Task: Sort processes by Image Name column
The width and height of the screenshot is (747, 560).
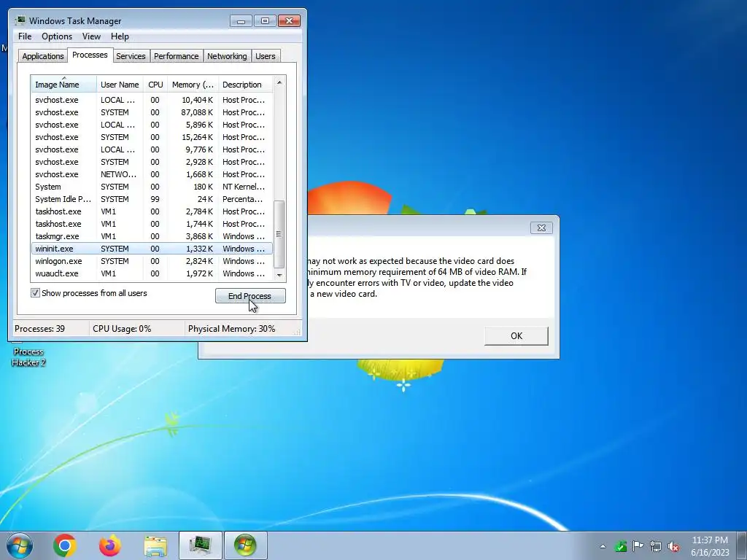Action: coord(64,85)
